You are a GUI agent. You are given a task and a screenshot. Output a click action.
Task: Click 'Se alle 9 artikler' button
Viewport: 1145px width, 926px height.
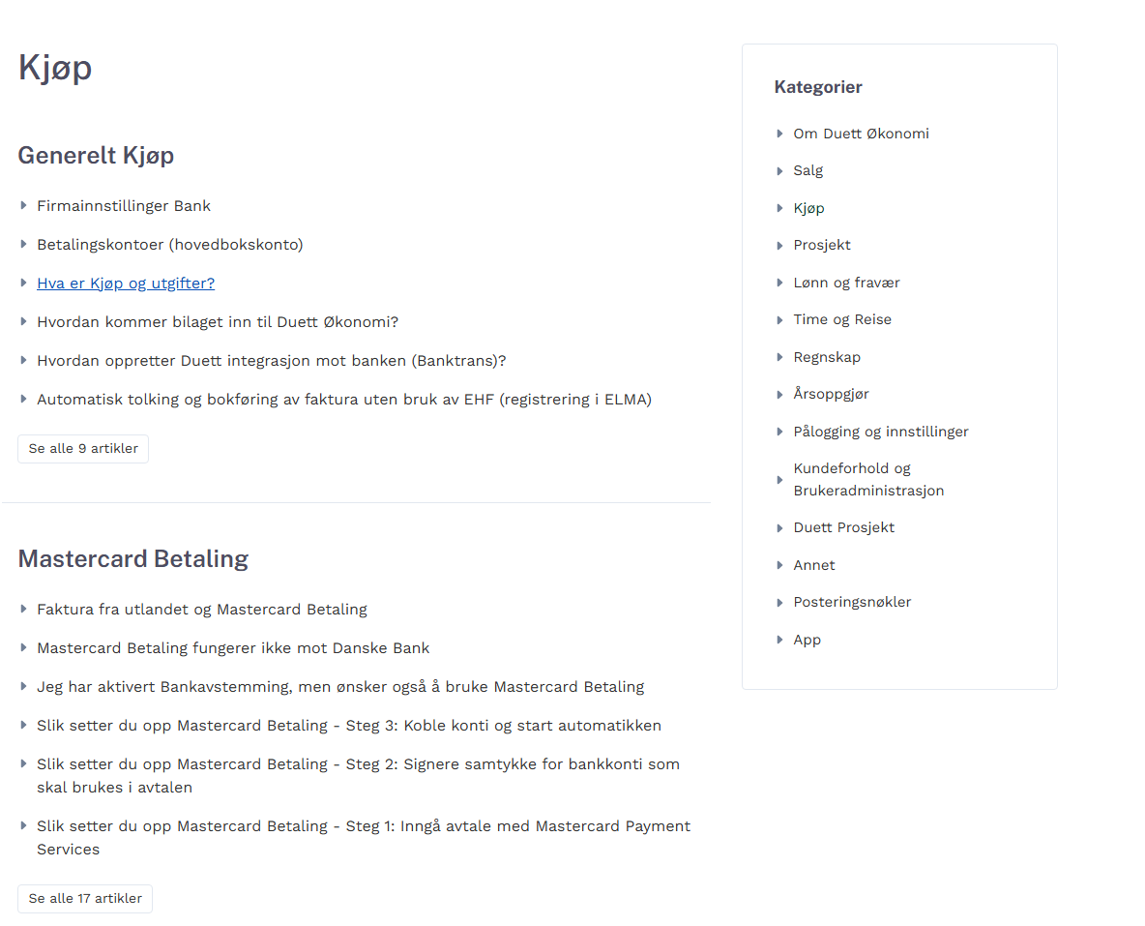tap(83, 449)
